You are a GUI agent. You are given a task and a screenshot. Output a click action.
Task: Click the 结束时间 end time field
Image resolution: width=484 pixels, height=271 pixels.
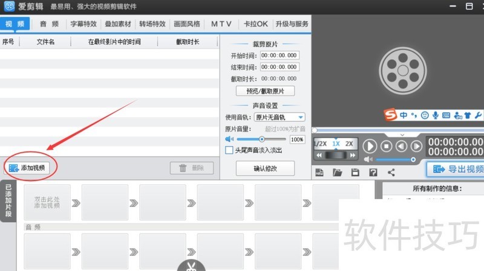pos(280,67)
